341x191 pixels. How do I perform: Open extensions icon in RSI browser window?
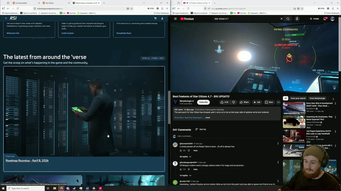pos(162,8)
